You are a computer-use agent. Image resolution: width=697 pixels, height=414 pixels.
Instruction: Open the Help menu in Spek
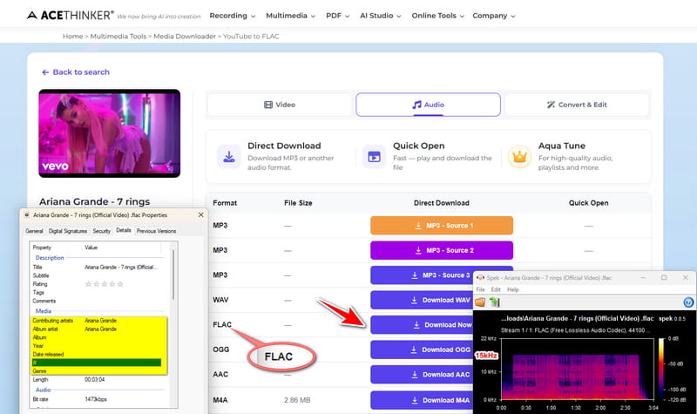[513, 289]
